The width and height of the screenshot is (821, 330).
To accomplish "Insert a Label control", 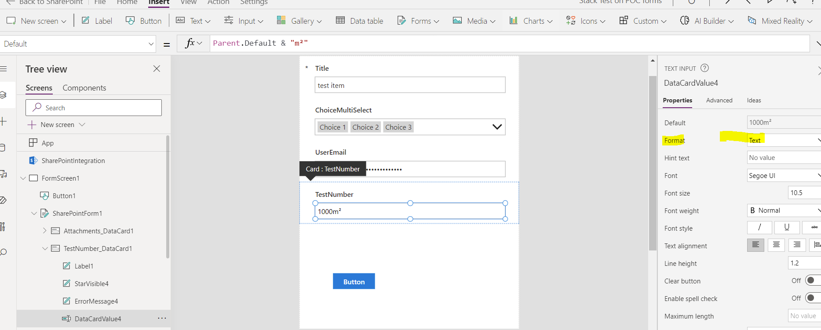I will 97,21.
